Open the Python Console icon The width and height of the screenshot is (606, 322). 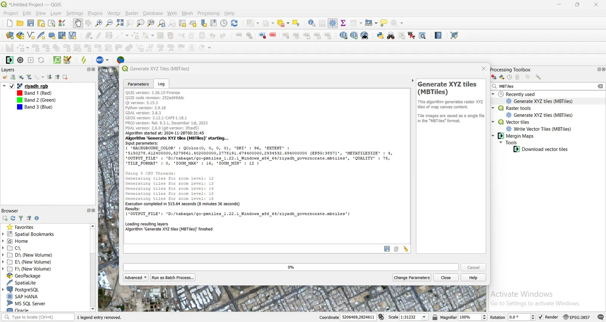[381, 36]
